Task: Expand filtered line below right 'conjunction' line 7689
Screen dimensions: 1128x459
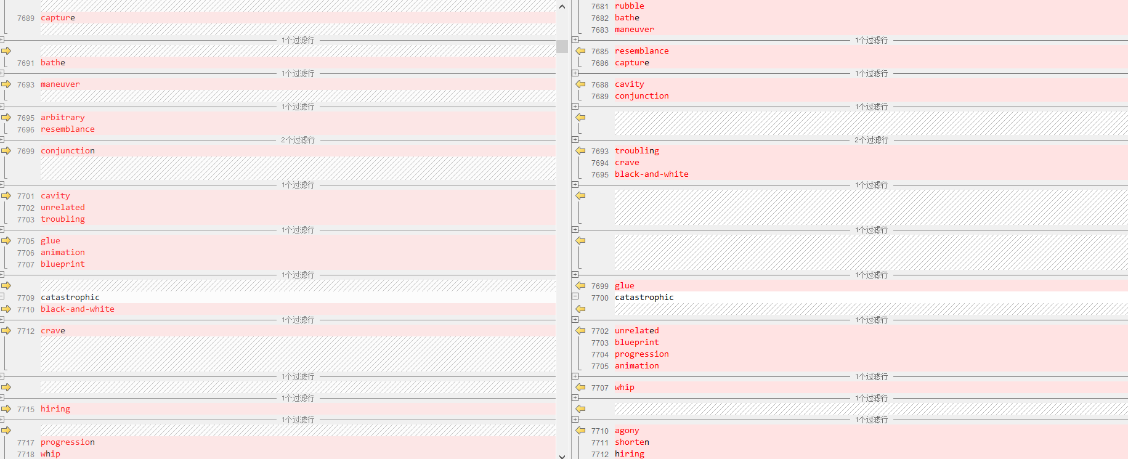Action: pos(575,107)
